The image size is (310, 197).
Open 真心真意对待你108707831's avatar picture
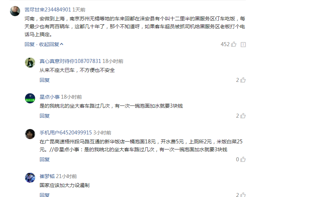point(30,63)
